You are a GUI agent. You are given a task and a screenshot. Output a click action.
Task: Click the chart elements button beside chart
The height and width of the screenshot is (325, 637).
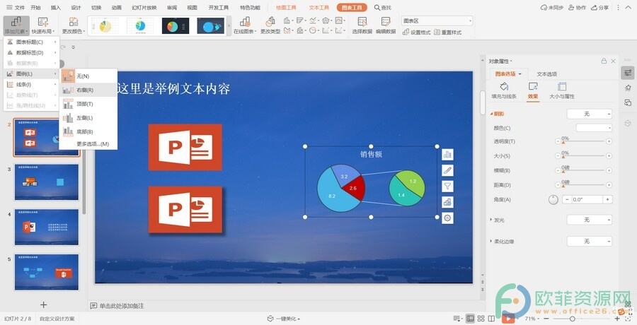point(447,155)
